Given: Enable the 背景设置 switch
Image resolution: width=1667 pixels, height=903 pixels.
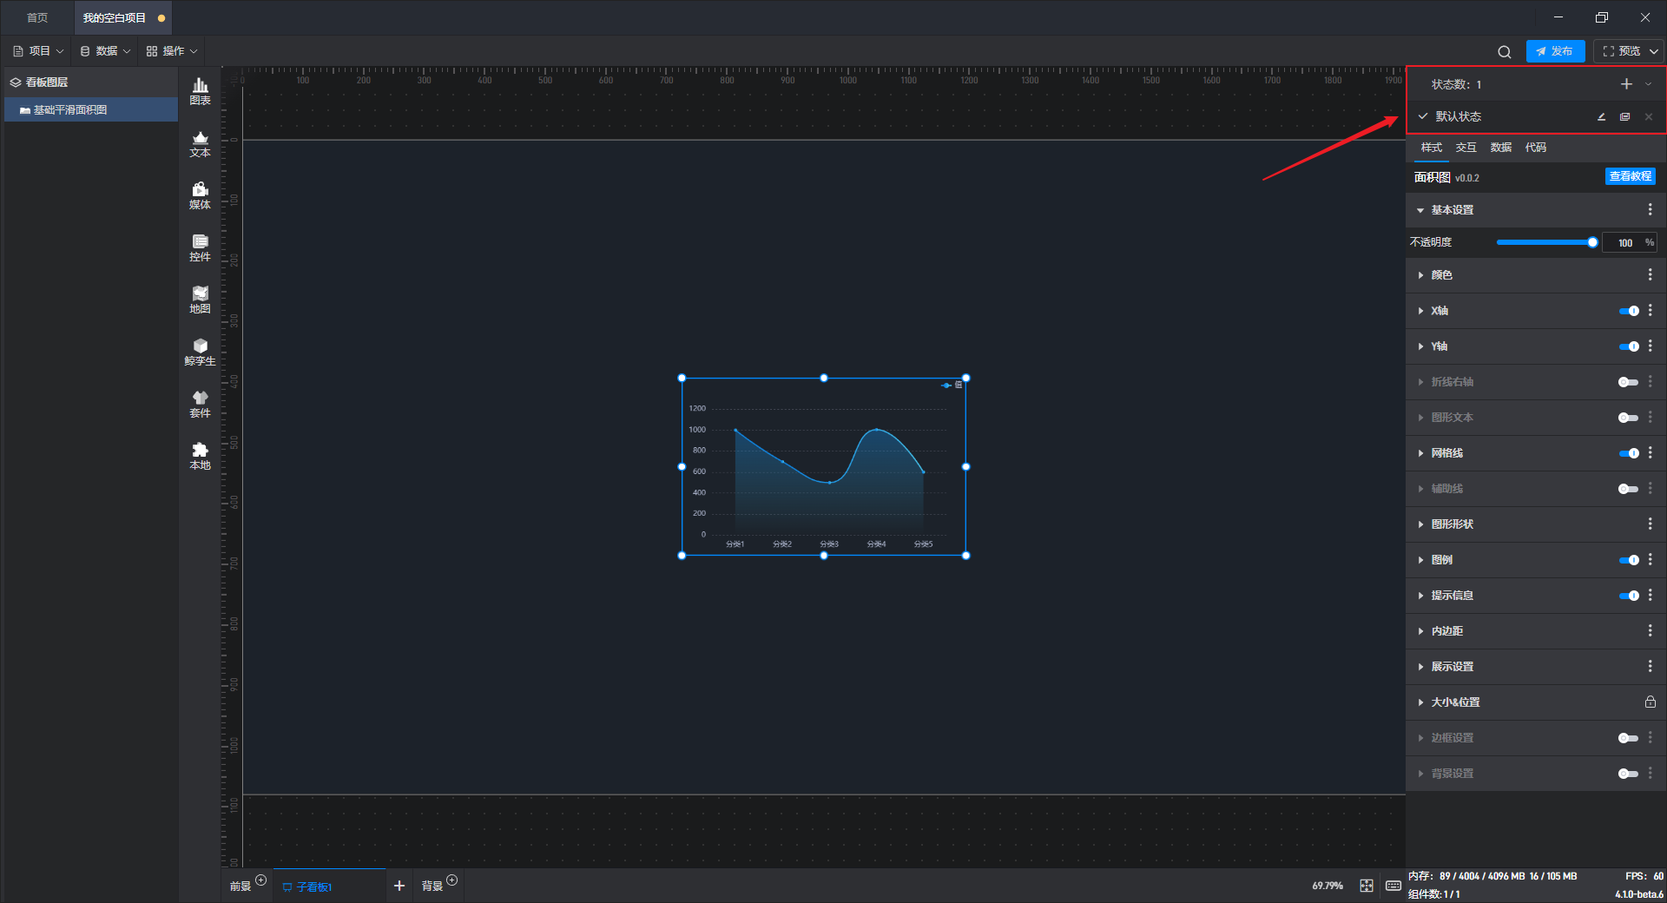Looking at the screenshot, I should [1629, 774].
